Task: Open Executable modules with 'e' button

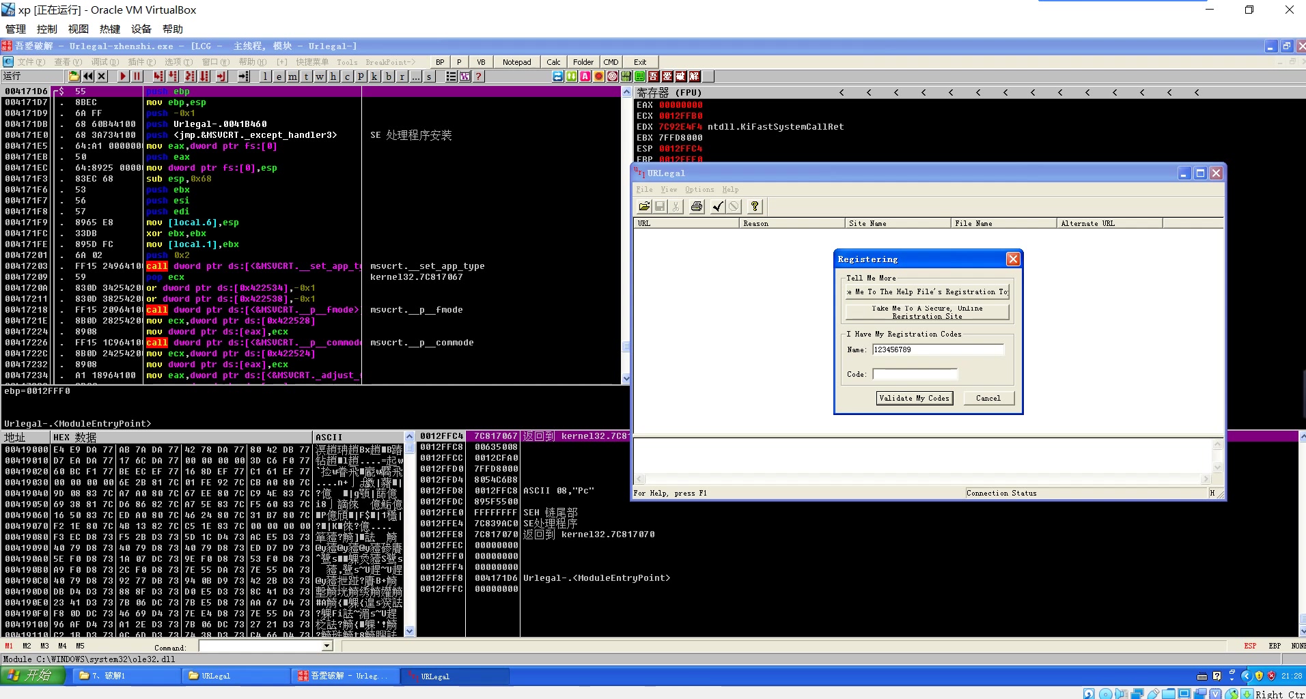Action: 279,76
